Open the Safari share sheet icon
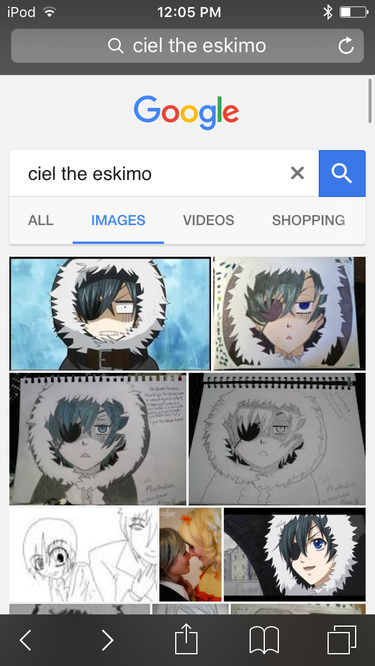375x666 pixels. [186, 638]
